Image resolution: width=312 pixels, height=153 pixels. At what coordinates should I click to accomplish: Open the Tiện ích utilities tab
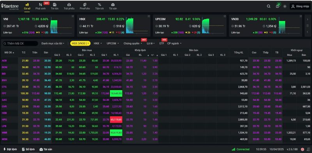99,6
